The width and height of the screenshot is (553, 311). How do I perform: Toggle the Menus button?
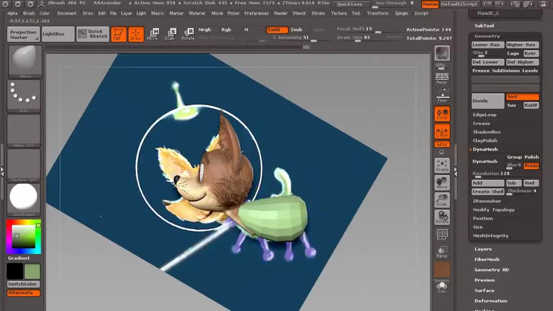(x=430, y=4)
